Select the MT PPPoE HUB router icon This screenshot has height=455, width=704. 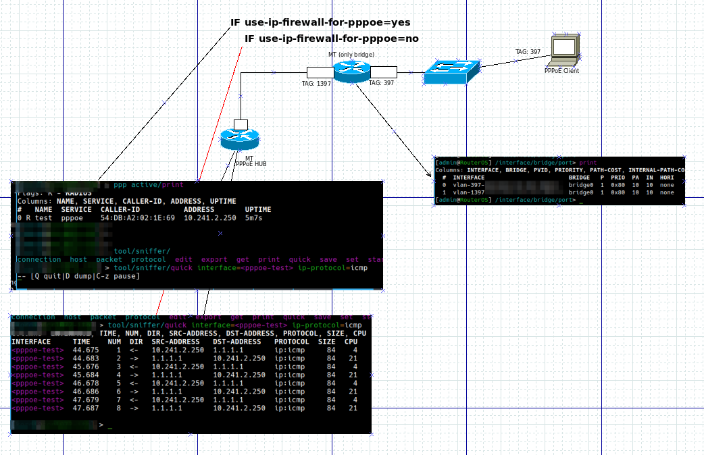(x=242, y=138)
